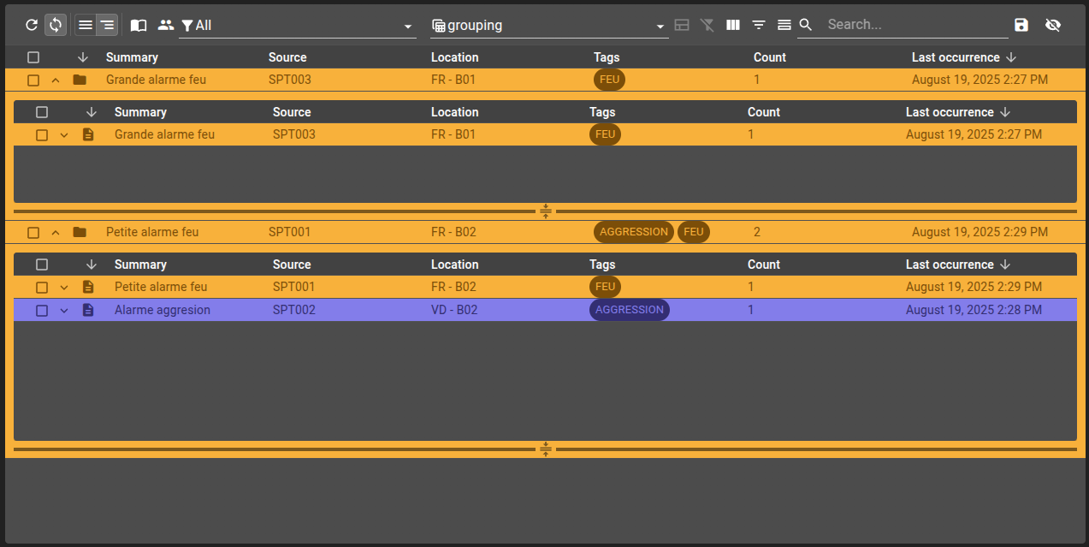Open the column chooser icon
The image size is (1089, 547).
(x=733, y=25)
